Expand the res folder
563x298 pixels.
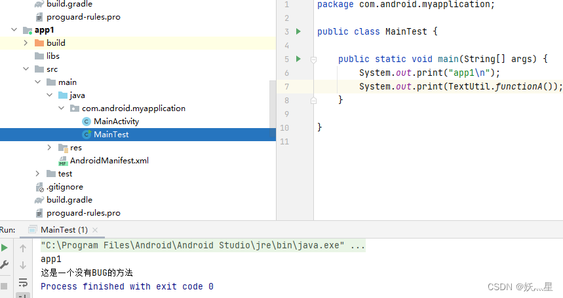[x=50, y=147]
